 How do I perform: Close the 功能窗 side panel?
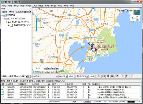click(x=30, y=9)
